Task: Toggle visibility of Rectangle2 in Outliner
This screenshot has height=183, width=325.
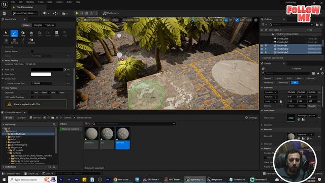Action: click(262, 49)
